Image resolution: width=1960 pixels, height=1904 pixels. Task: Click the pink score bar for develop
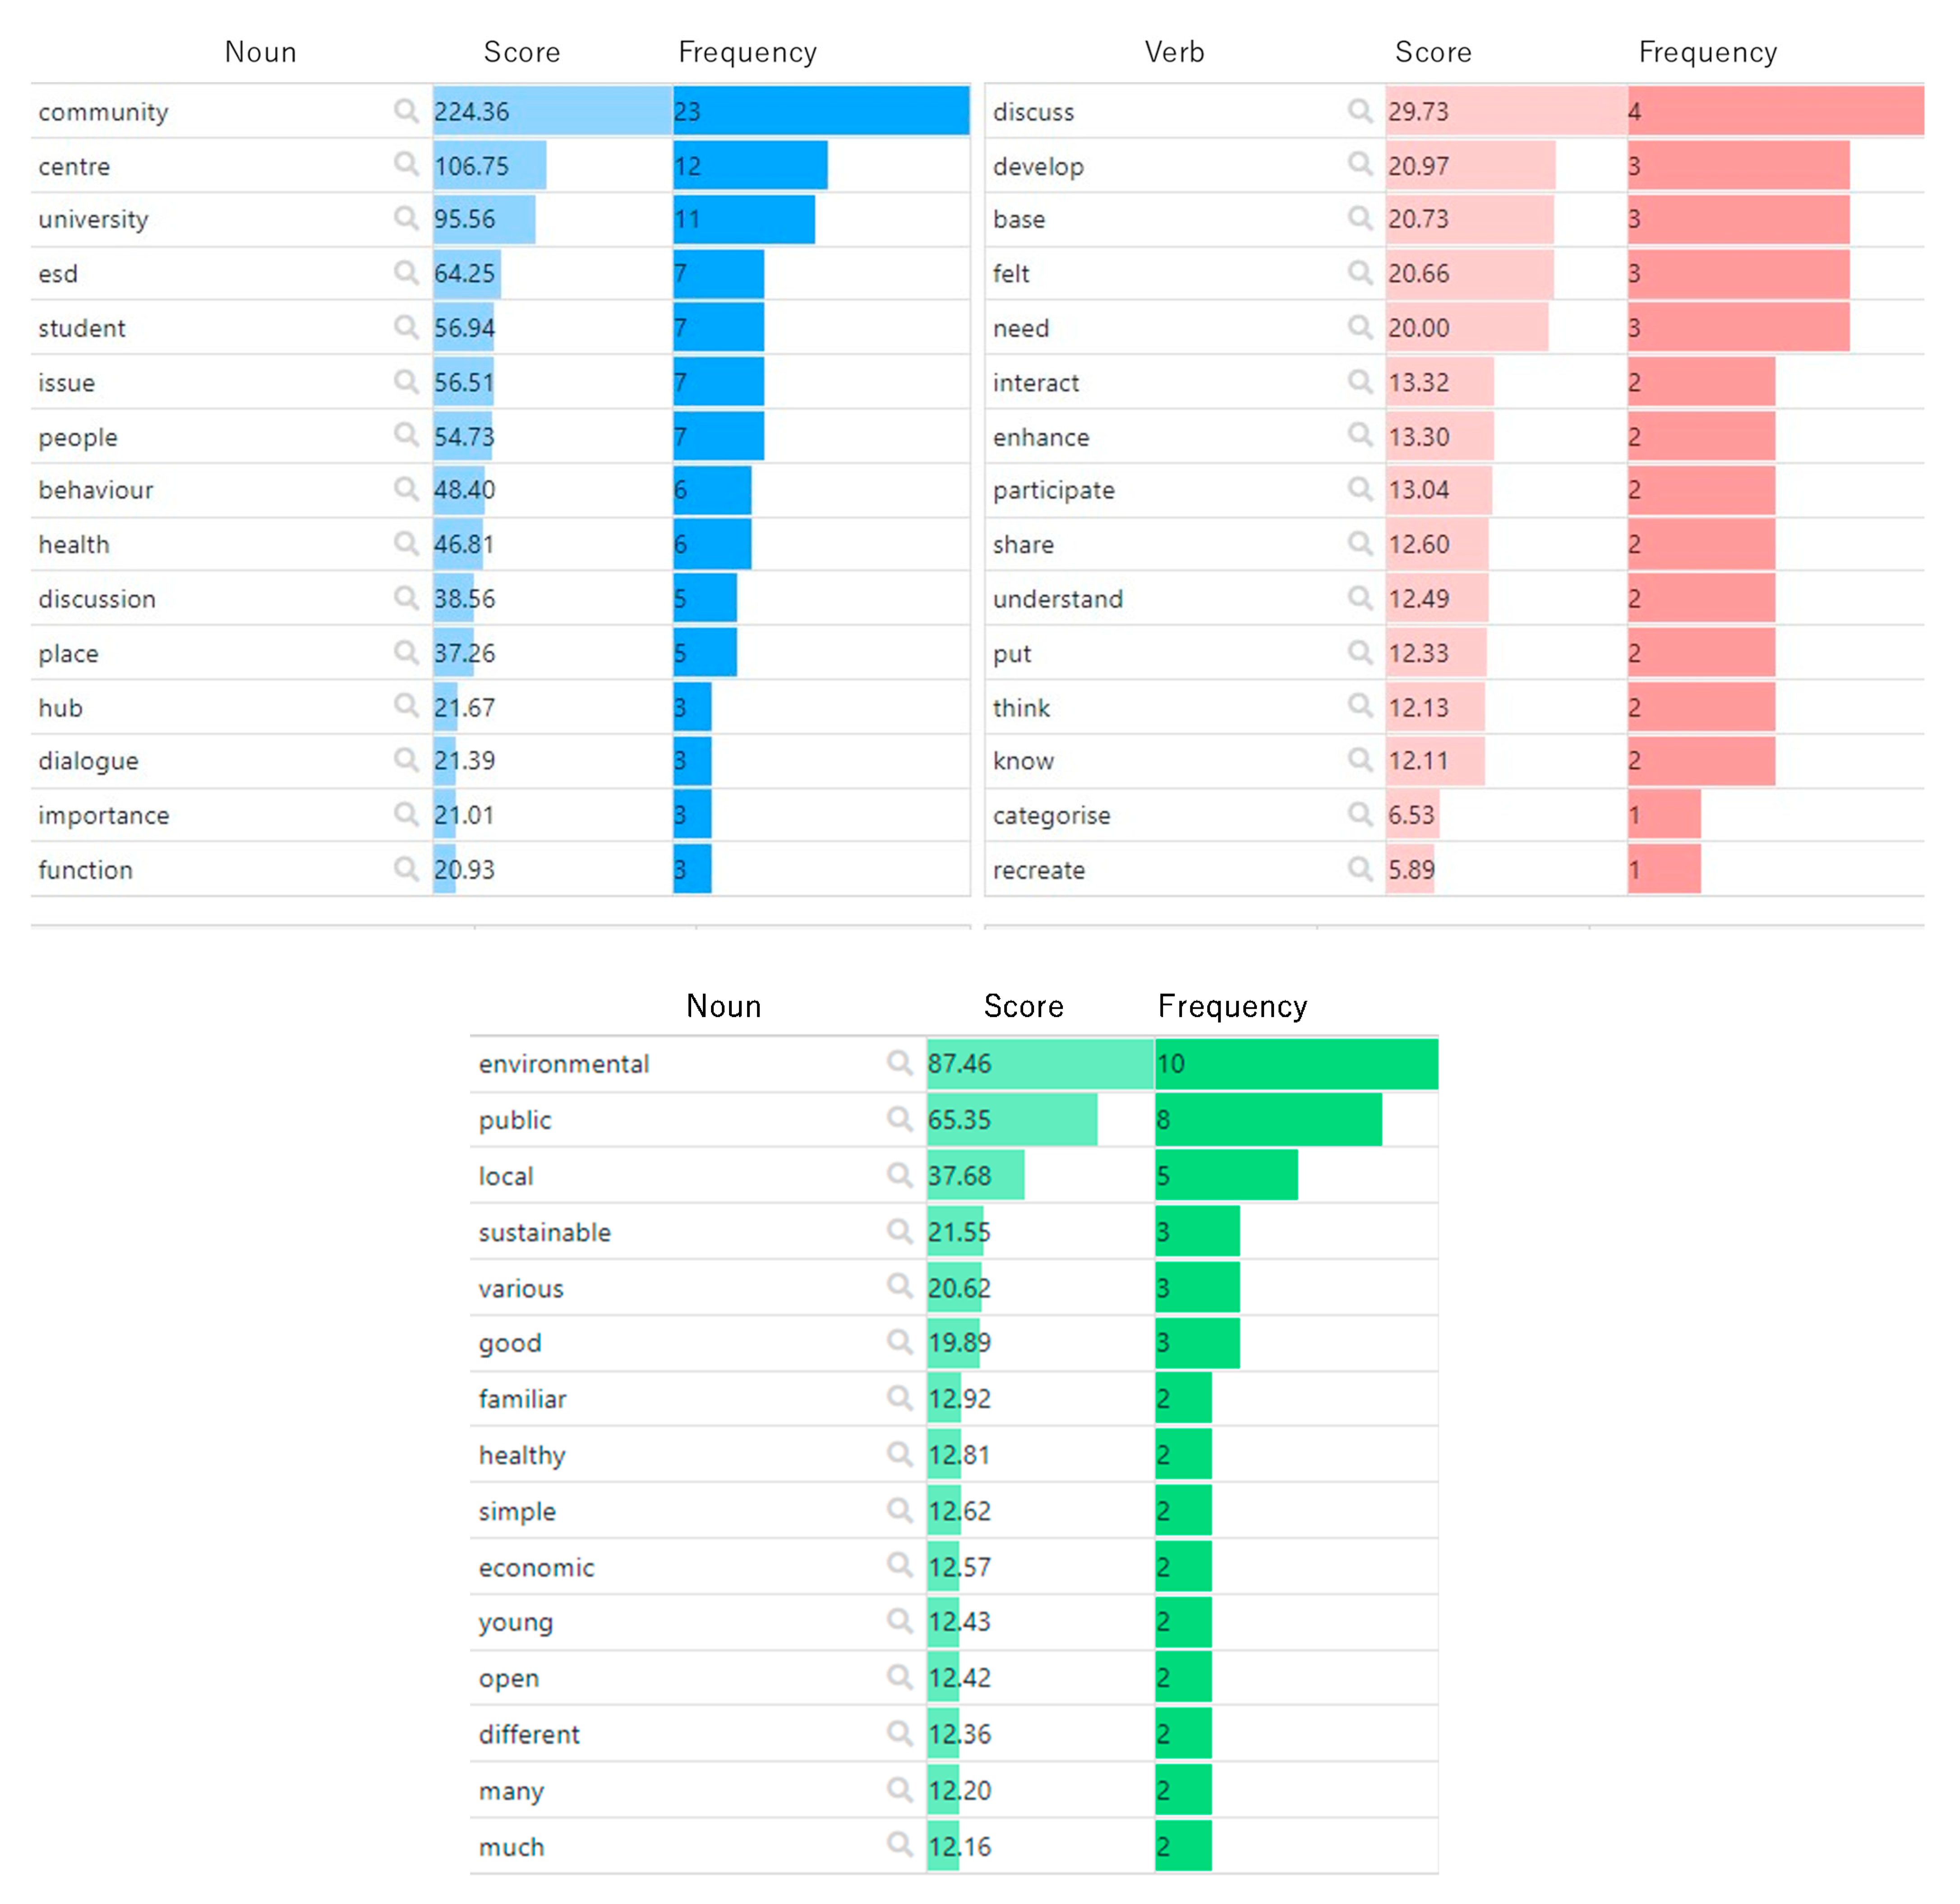[x=1471, y=166]
